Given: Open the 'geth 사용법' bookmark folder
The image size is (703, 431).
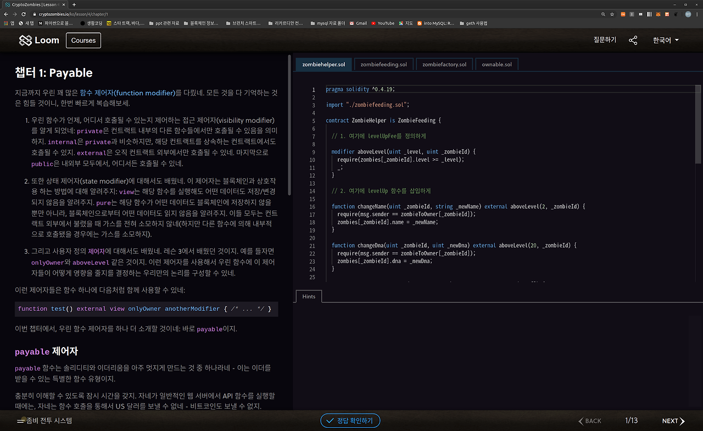Looking at the screenshot, I should (473, 24).
